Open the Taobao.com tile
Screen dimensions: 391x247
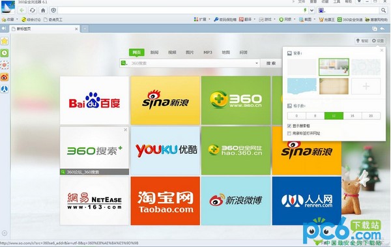pyautogui.click(x=166, y=201)
